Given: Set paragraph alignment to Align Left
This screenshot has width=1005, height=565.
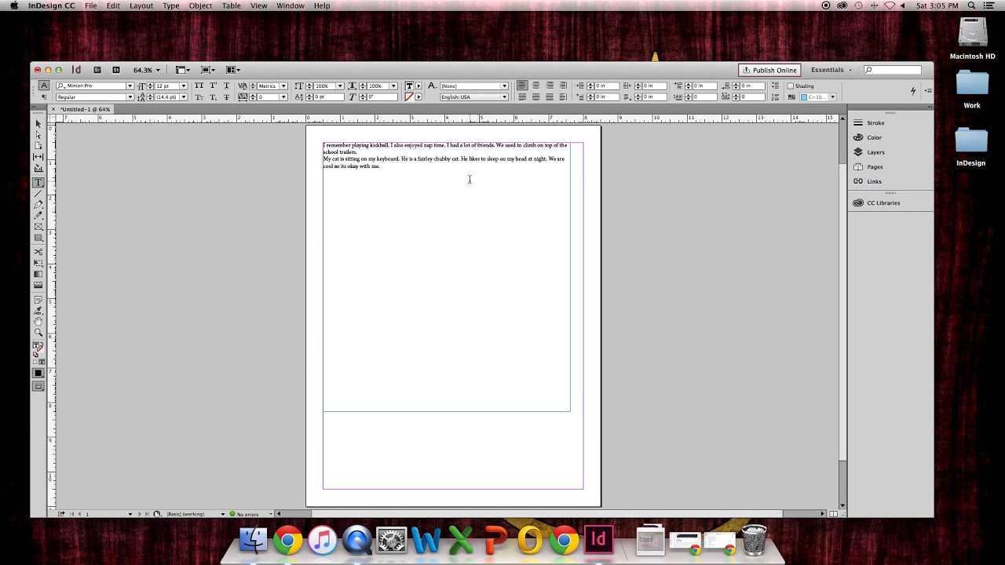Looking at the screenshot, I should click(522, 86).
